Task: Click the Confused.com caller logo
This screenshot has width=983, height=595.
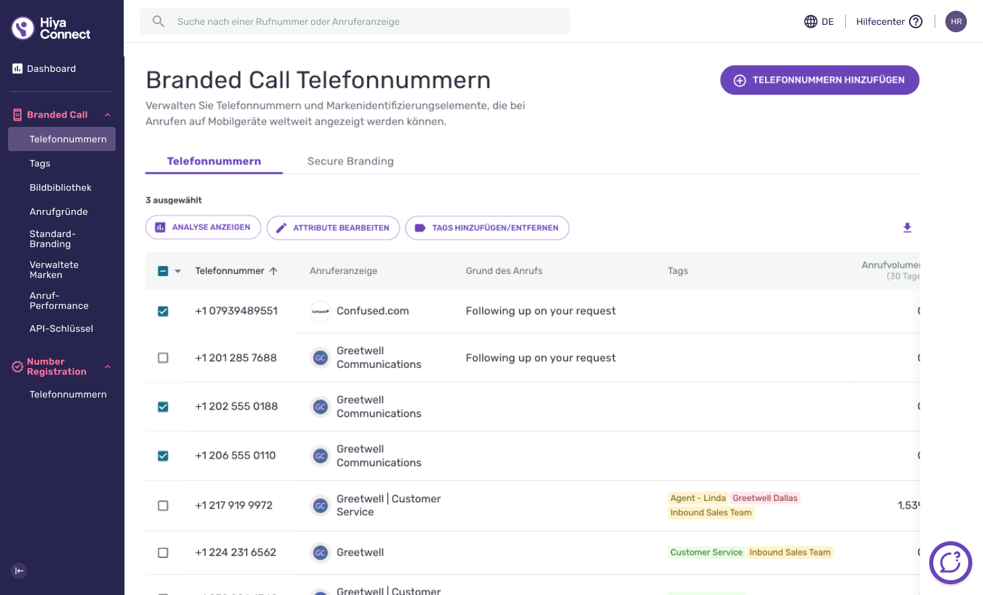Action: (320, 311)
